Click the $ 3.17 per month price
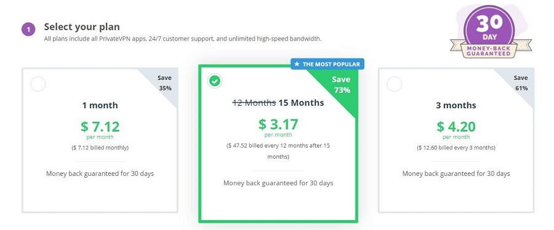The height and width of the screenshot is (230, 554). (278, 127)
